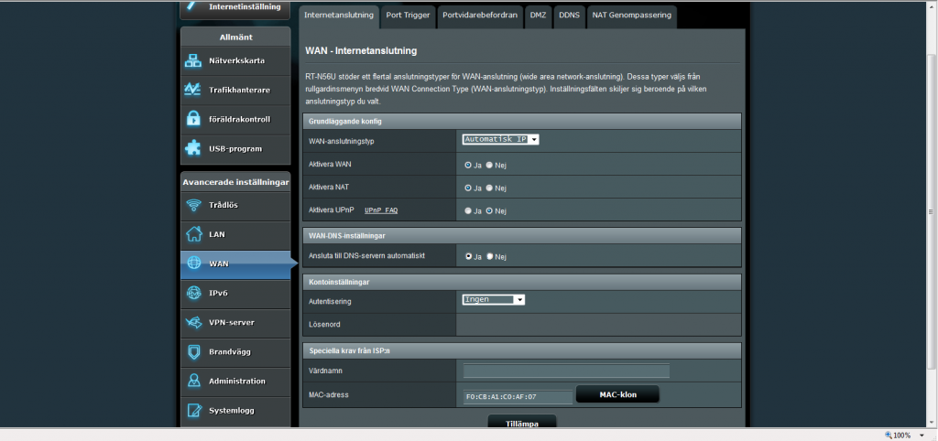This screenshot has height=441, width=938.
Task: Click the Brandvägg shield icon
Action: point(193,351)
